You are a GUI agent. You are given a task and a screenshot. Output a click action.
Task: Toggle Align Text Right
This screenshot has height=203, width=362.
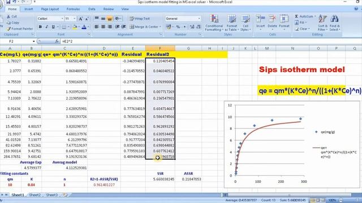[110, 27]
